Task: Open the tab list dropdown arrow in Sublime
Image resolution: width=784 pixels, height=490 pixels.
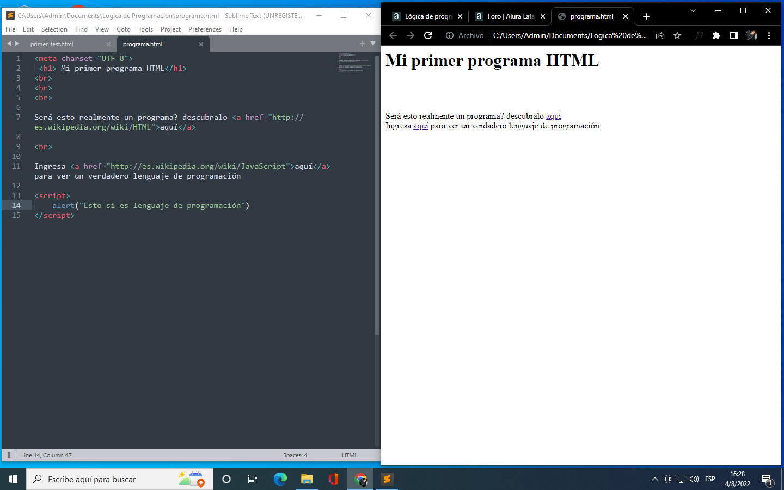Action: [373, 44]
